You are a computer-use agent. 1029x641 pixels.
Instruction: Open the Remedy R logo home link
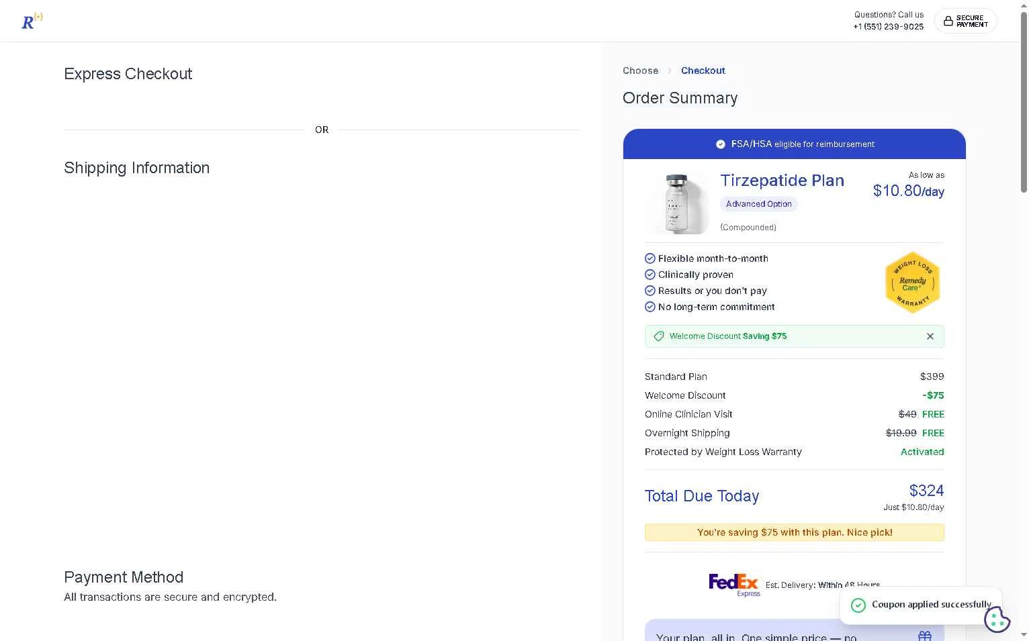tap(32, 21)
